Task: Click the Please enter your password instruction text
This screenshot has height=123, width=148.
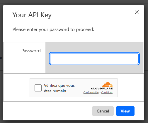Action: coord(53,30)
